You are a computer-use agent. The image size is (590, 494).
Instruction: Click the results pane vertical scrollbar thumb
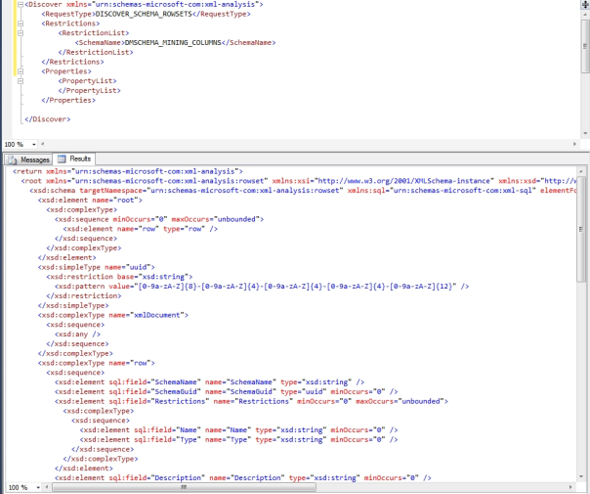(582, 229)
